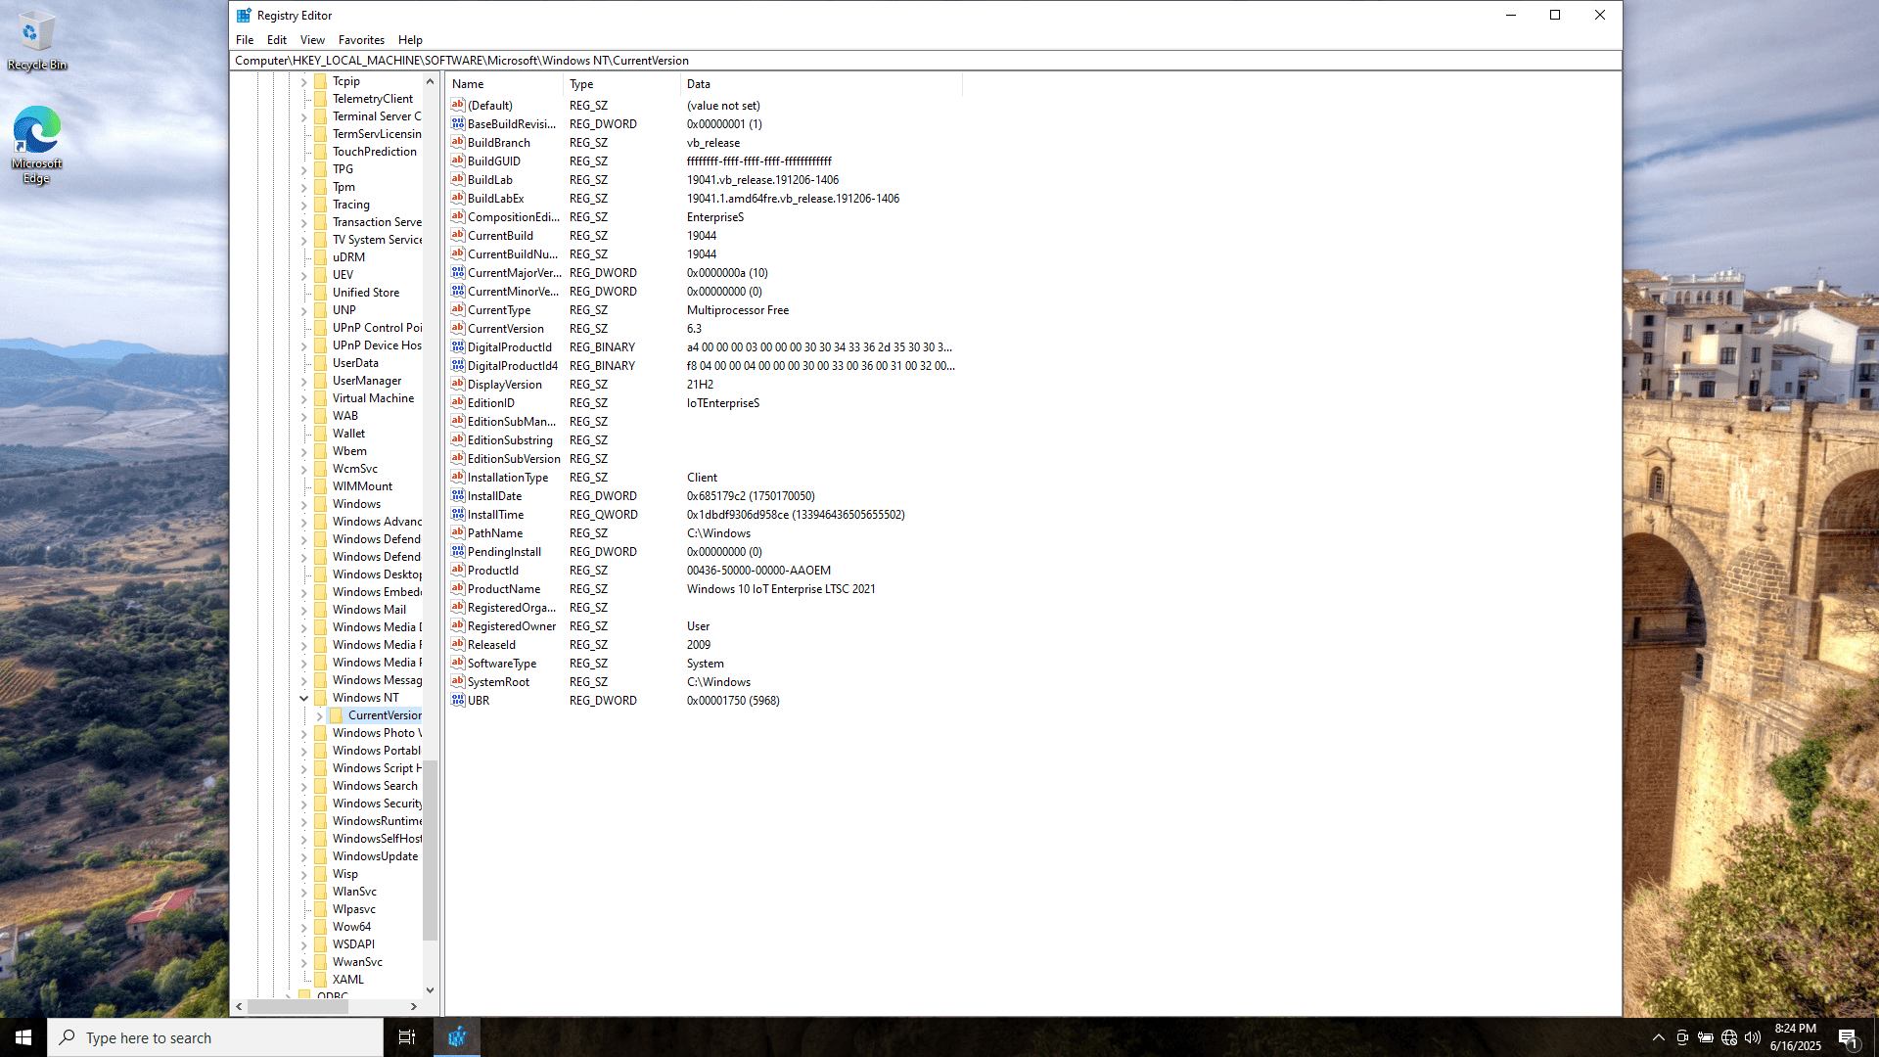Expand the CurrentVersion tree node

[x=320, y=715]
